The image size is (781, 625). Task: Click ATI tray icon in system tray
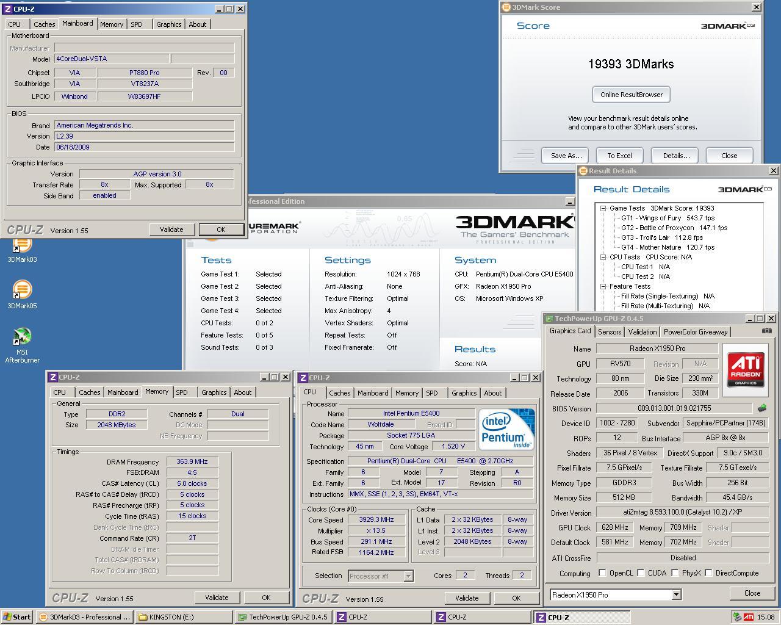pos(748,617)
